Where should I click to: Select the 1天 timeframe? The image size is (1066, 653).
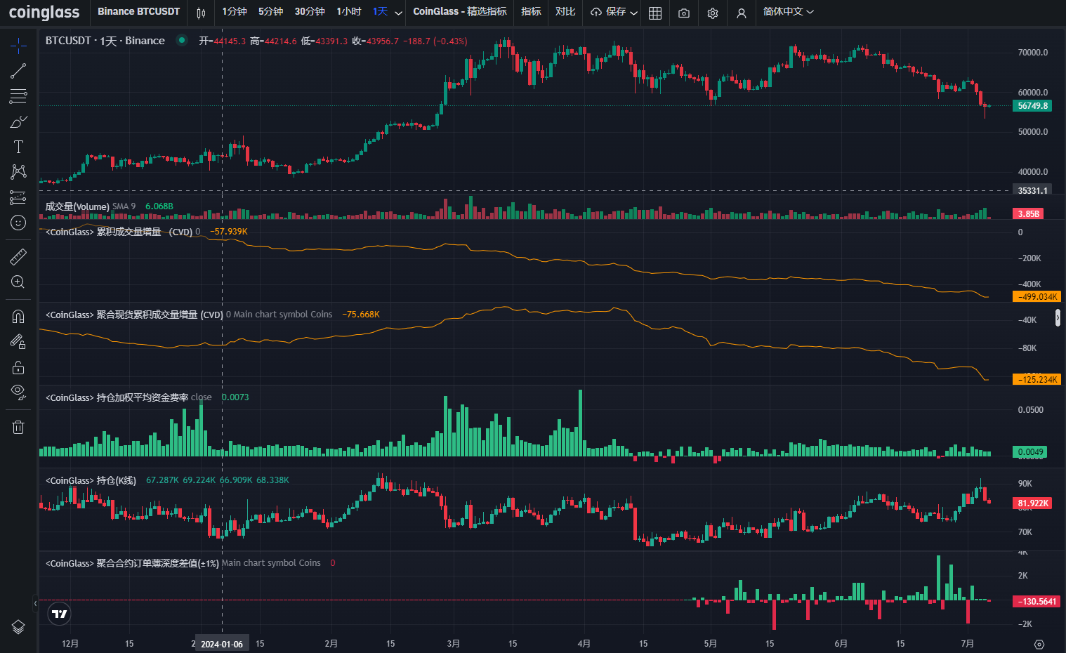coord(380,12)
